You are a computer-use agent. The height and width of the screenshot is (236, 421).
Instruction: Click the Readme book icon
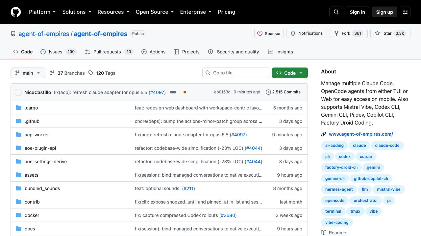324,233
